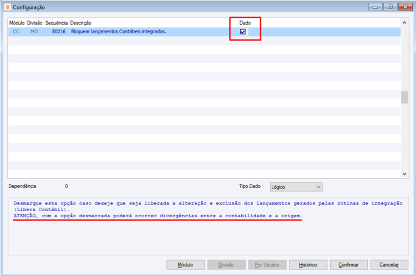Close the Configuração window

pos(405,7)
